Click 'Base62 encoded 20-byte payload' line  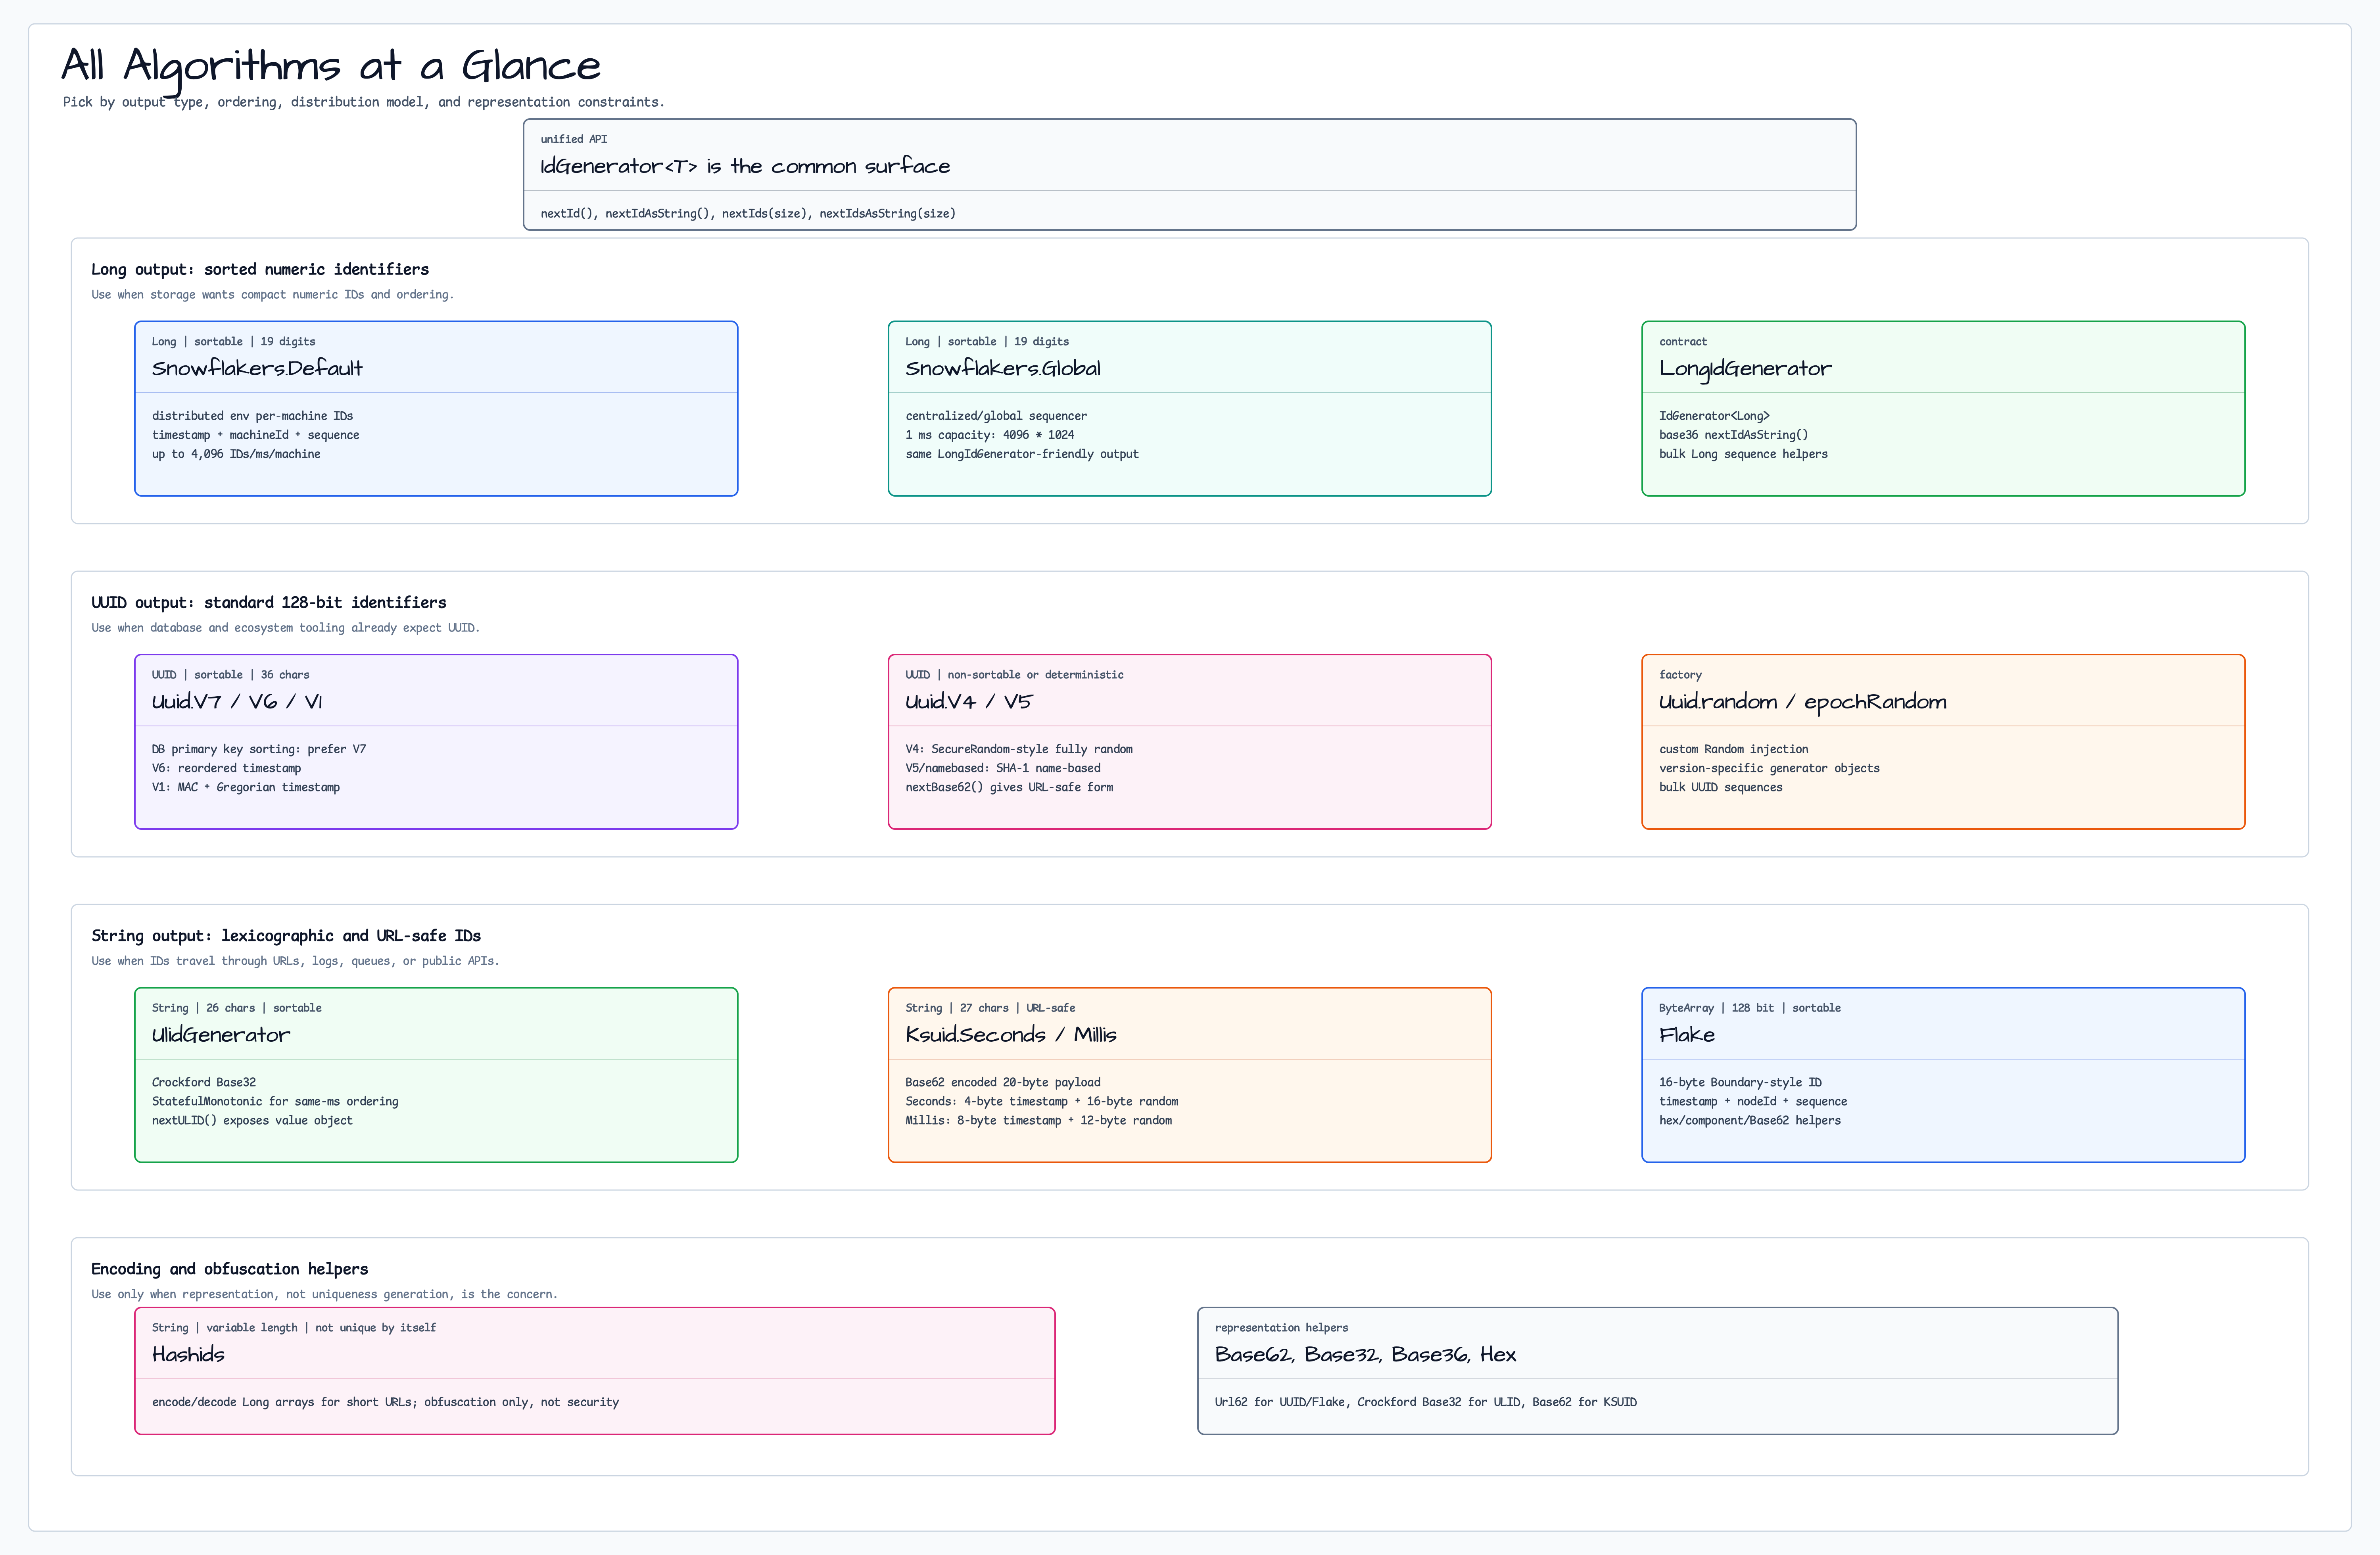(x=1003, y=1082)
